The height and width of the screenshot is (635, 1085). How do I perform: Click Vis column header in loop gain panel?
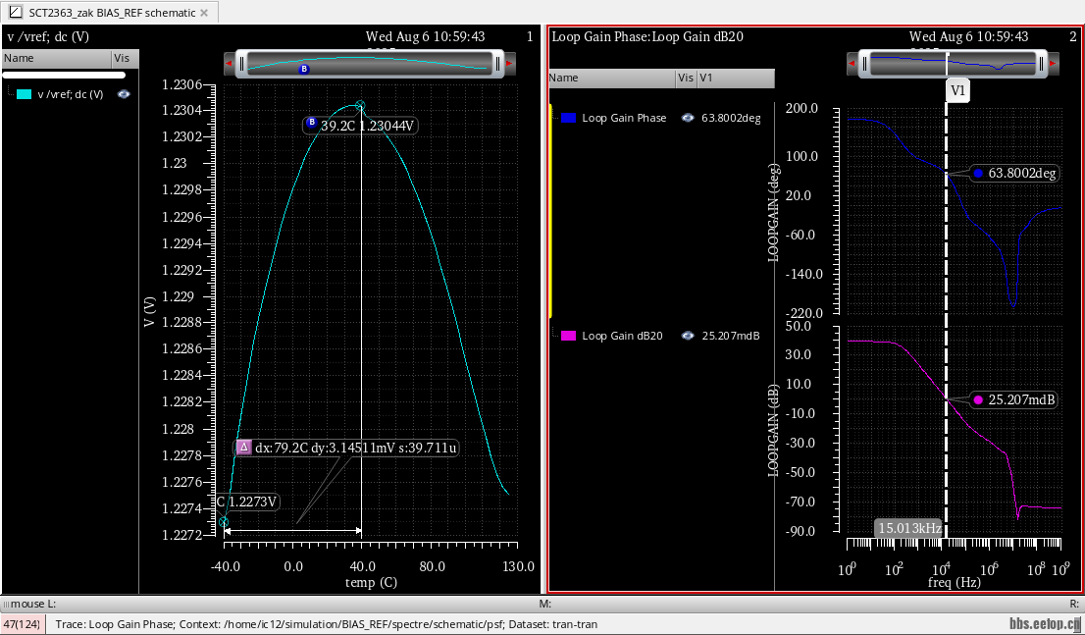[686, 78]
